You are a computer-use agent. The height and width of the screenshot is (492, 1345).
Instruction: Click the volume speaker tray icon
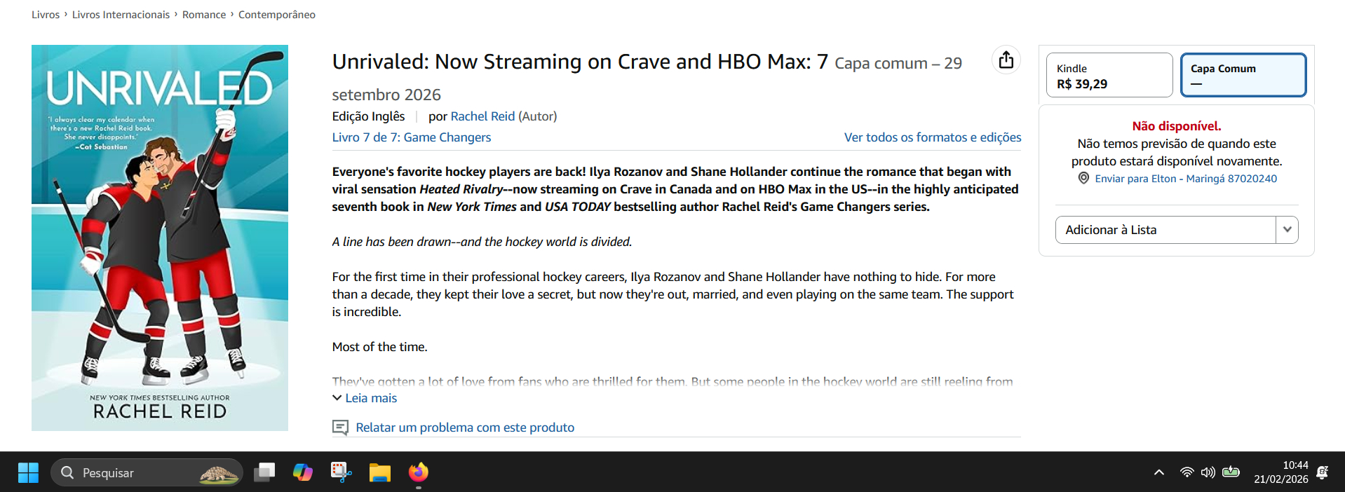[1208, 472]
